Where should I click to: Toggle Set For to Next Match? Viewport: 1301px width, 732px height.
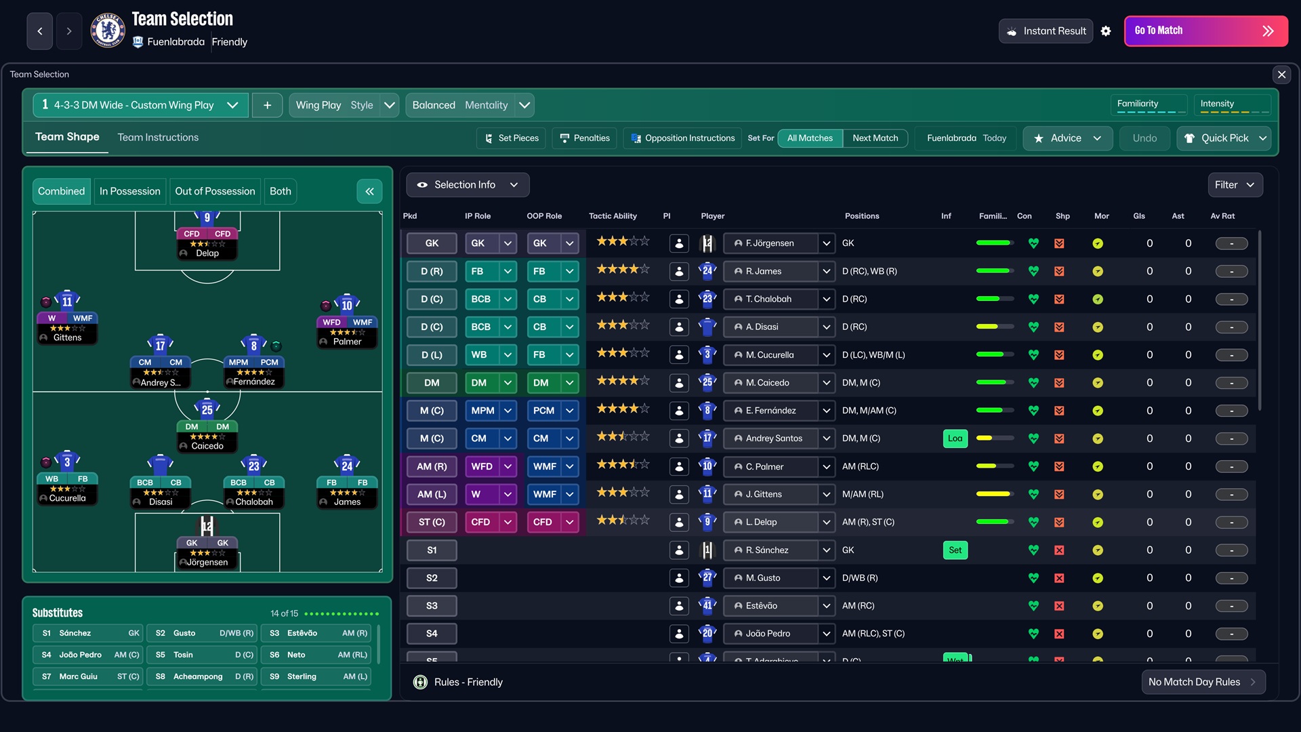coord(875,138)
